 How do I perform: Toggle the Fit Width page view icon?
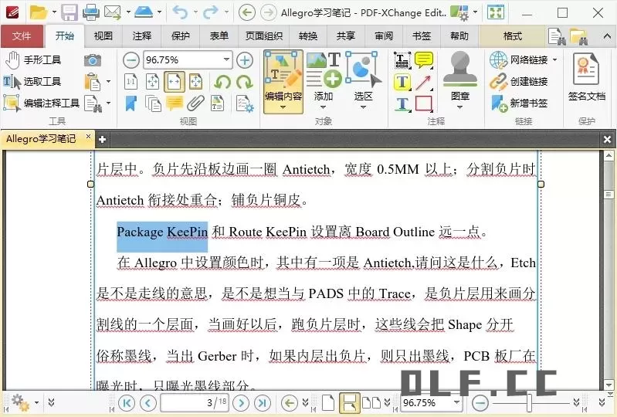(175, 82)
